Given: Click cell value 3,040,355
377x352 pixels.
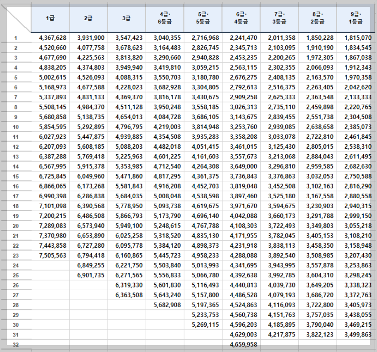Looking at the screenshot, I should pos(167,38).
